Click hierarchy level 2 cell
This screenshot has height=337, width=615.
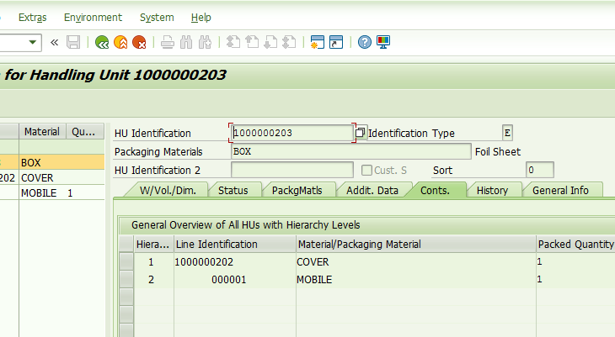click(x=153, y=279)
